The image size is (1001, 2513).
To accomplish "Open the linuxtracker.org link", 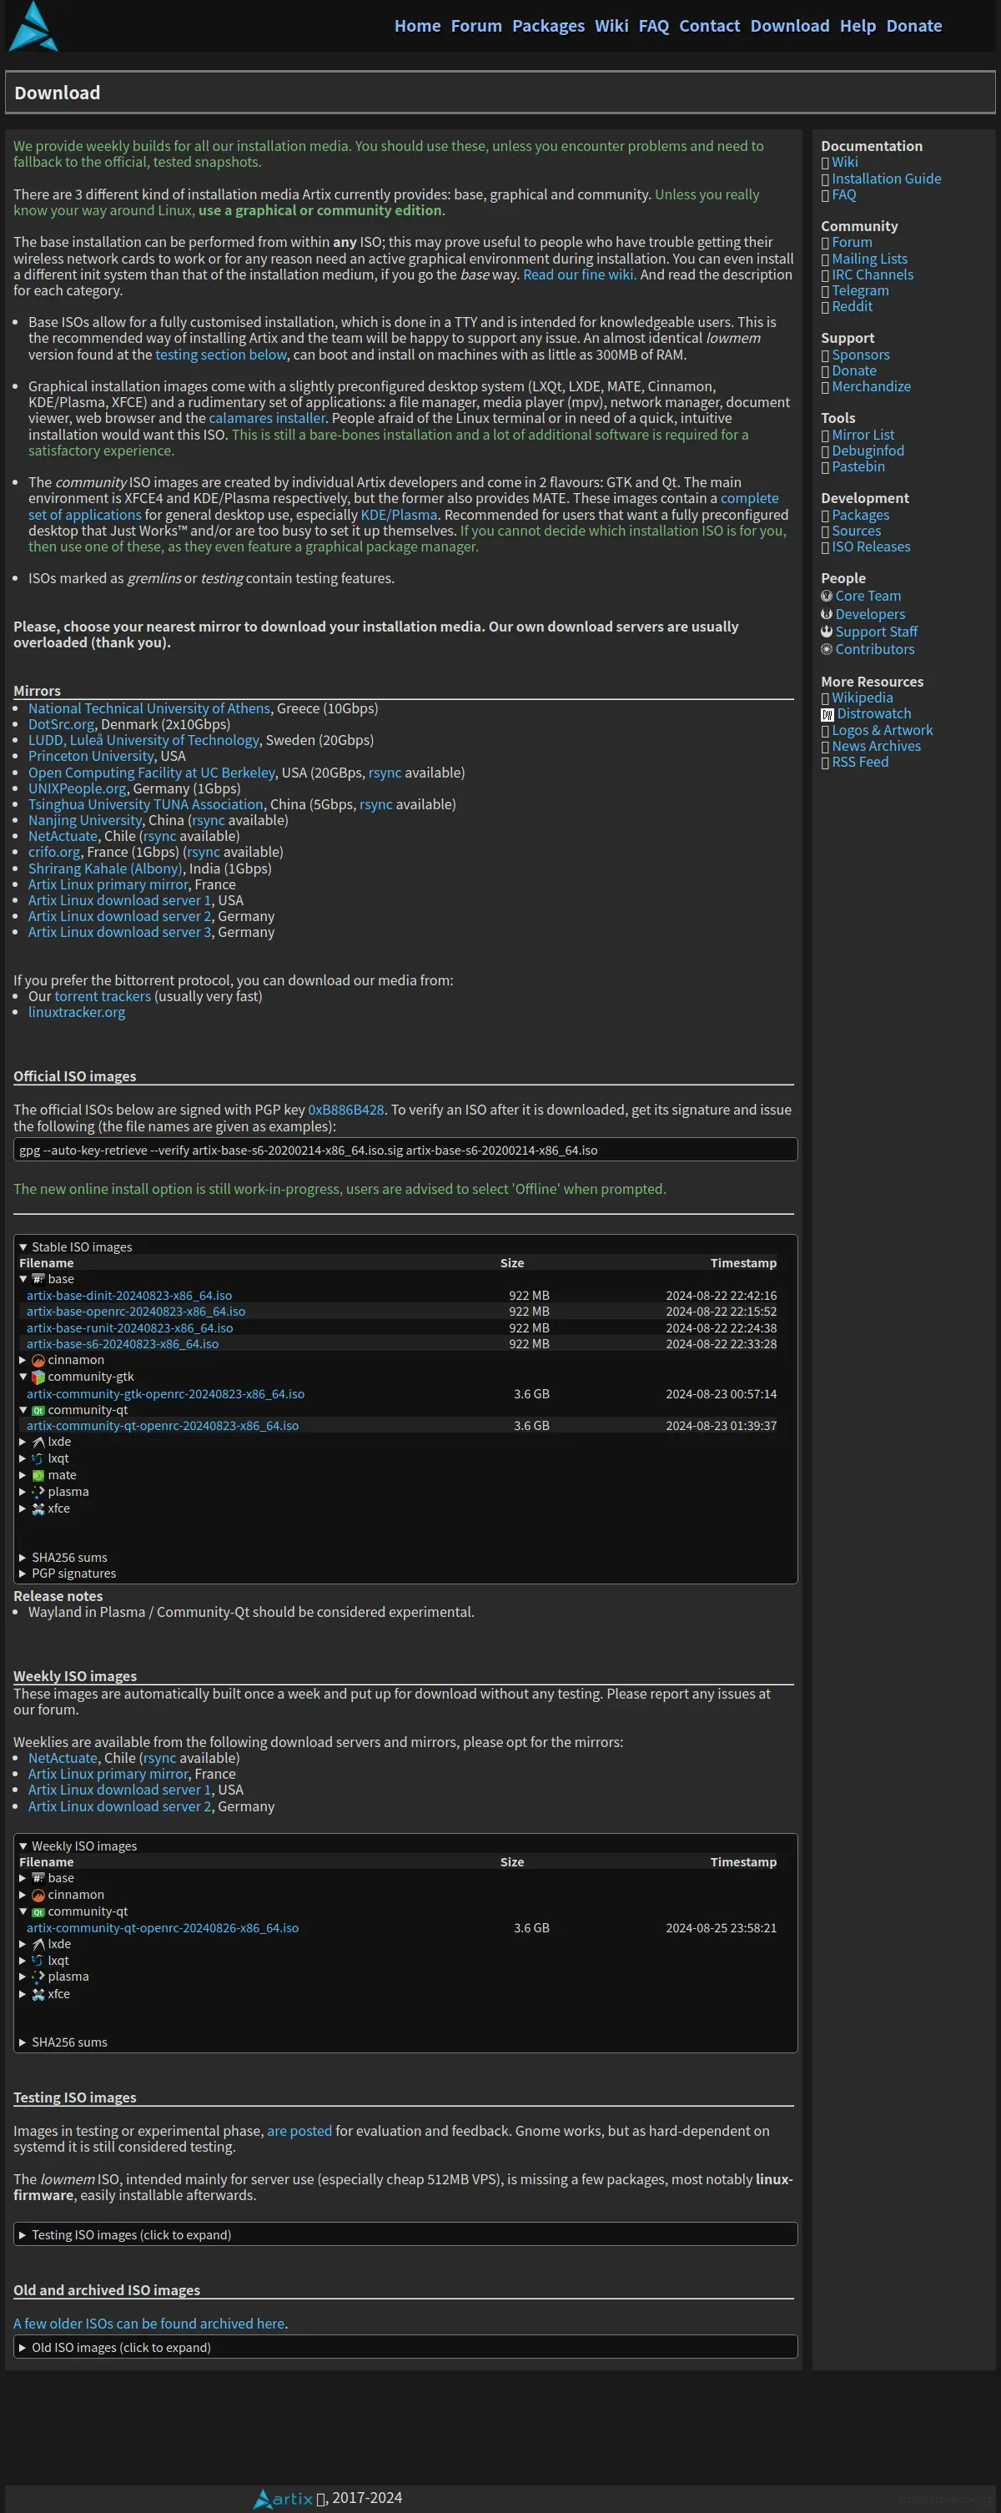I will [77, 1012].
